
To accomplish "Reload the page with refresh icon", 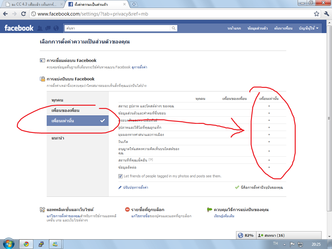I will pos(23,14).
